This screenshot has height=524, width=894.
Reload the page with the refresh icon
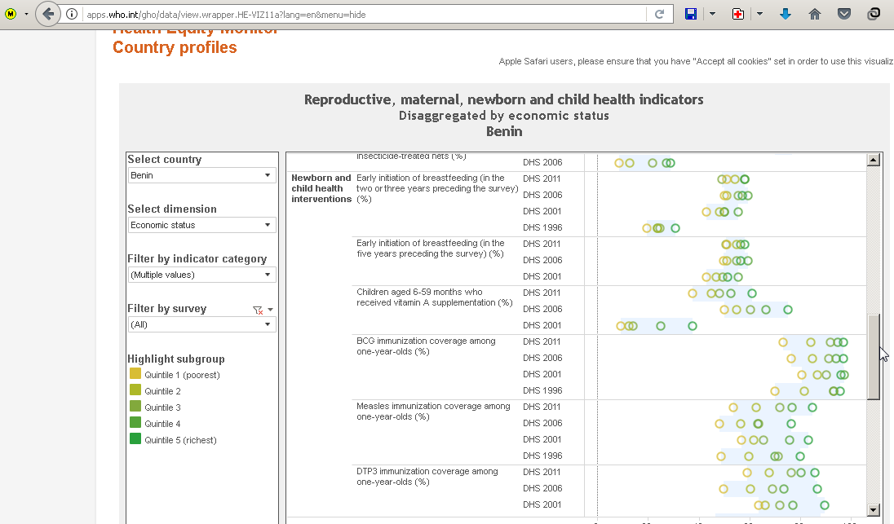(x=659, y=14)
